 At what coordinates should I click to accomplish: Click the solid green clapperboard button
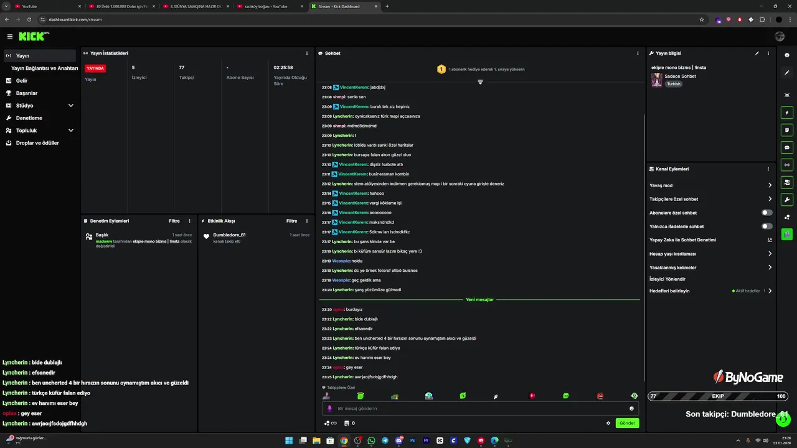[x=787, y=235]
